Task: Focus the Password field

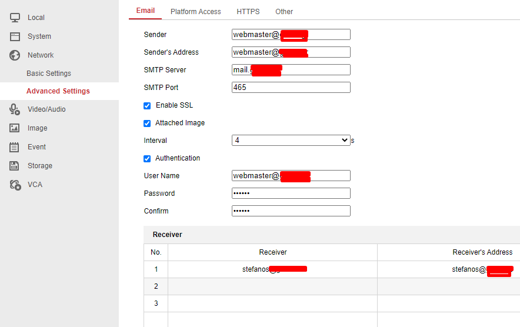Action: coord(291,193)
